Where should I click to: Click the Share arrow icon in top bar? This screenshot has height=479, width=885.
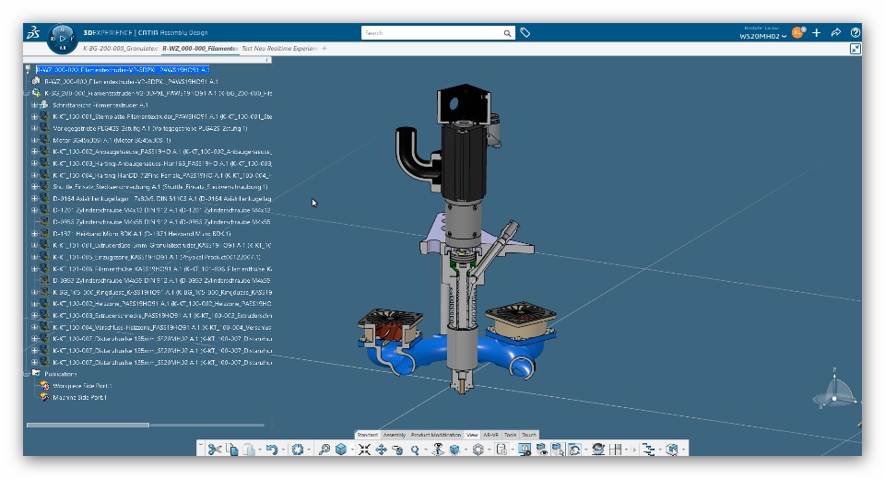tap(836, 33)
